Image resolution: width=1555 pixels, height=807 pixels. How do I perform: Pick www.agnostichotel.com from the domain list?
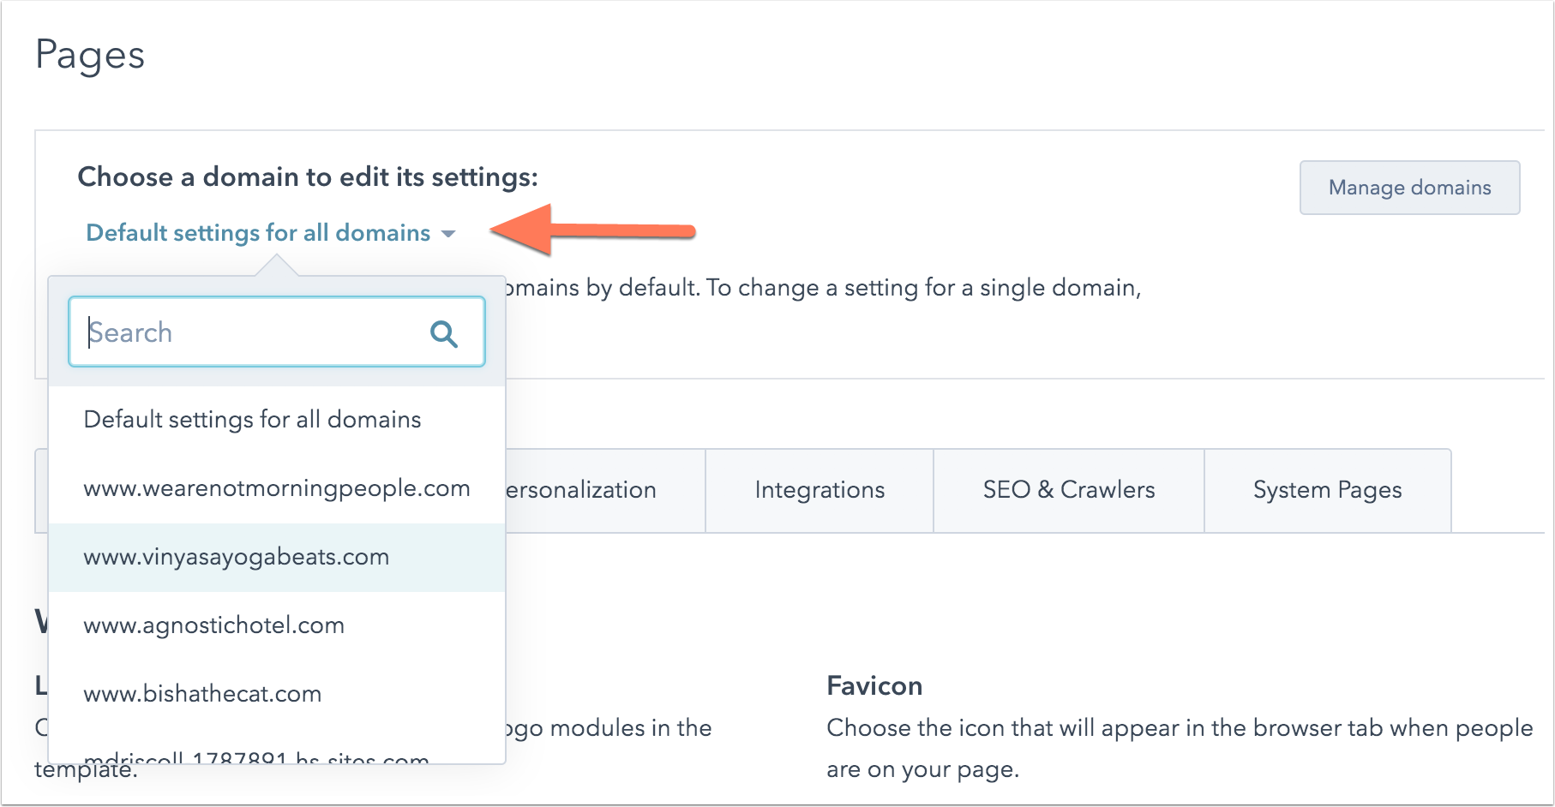[277, 625]
